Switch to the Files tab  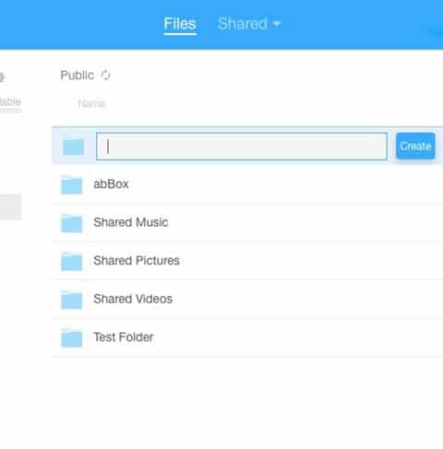coord(180,24)
